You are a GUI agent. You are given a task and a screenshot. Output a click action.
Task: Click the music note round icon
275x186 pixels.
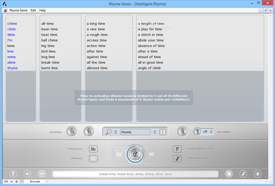click(243, 174)
